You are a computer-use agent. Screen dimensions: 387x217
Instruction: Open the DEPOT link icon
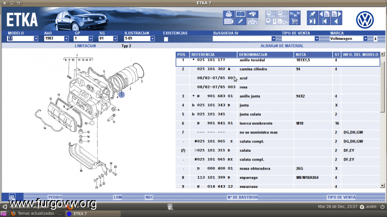[283, 14]
